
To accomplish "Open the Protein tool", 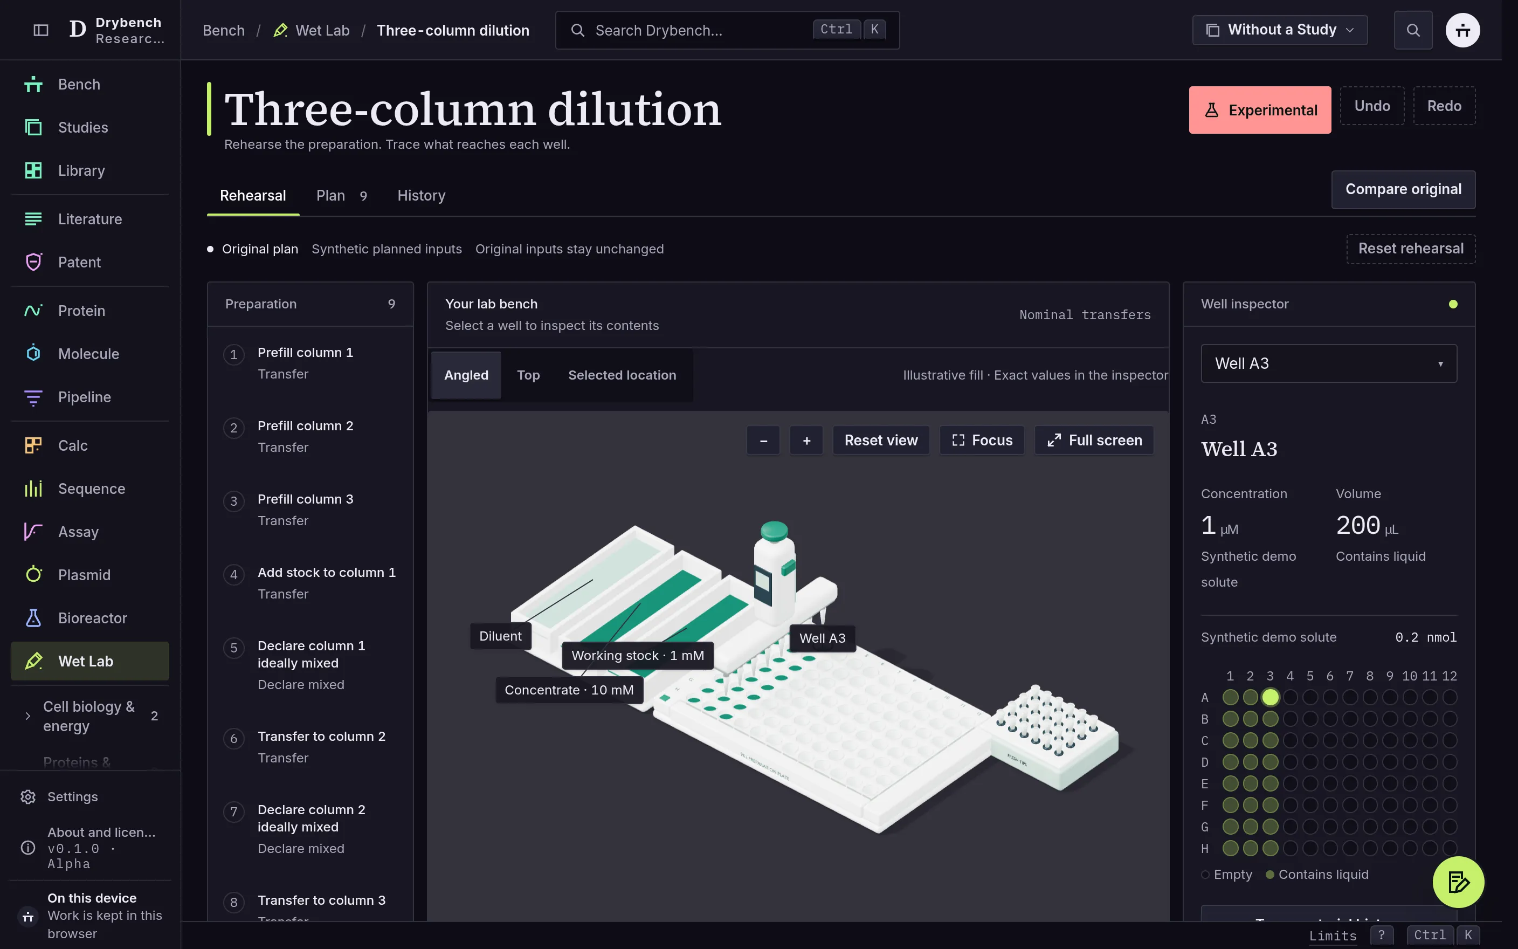I will pyautogui.click(x=89, y=311).
